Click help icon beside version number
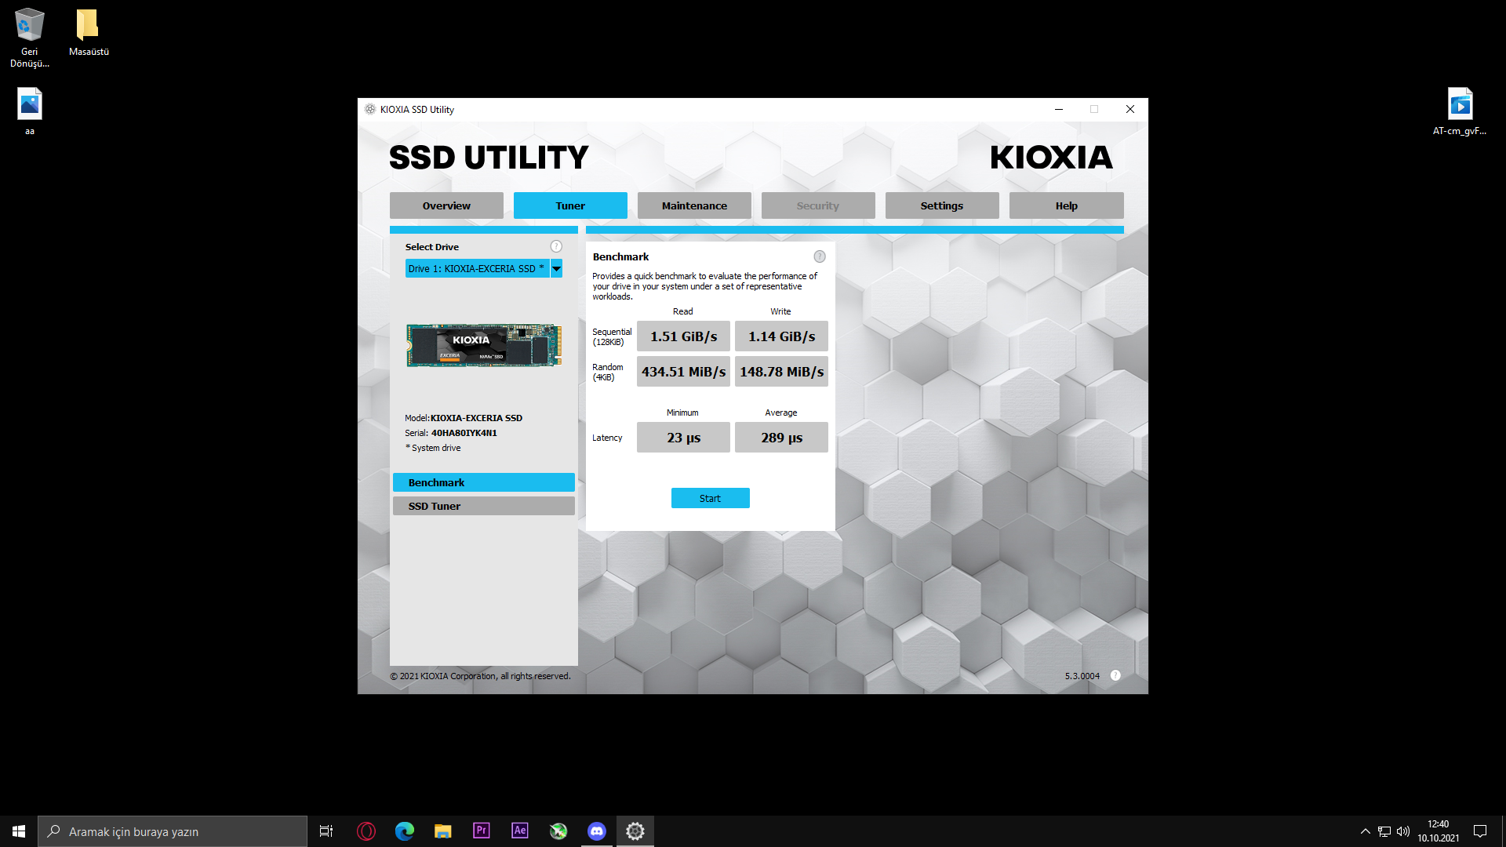 (x=1115, y=675)
